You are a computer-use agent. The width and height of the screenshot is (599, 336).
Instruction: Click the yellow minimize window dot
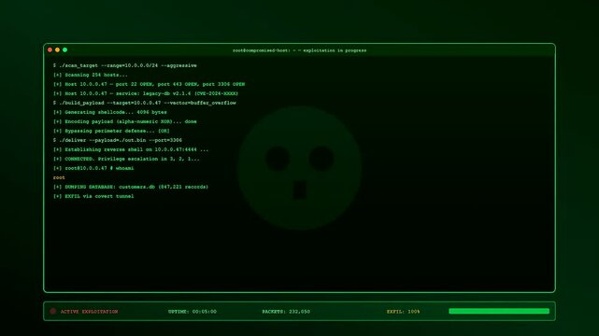click(57, 50)
